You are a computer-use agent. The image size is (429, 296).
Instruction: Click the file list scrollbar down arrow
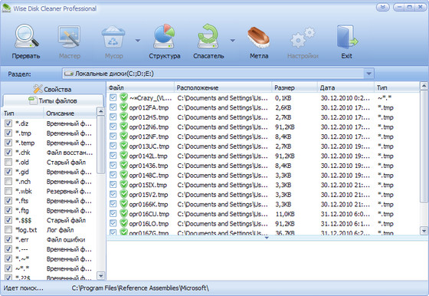pyautogui.click(x=424, y=231)
